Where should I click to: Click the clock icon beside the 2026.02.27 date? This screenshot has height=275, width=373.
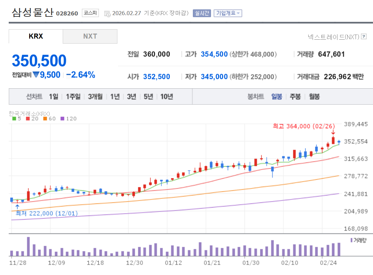pyautogui.click(x=108, y=14)
